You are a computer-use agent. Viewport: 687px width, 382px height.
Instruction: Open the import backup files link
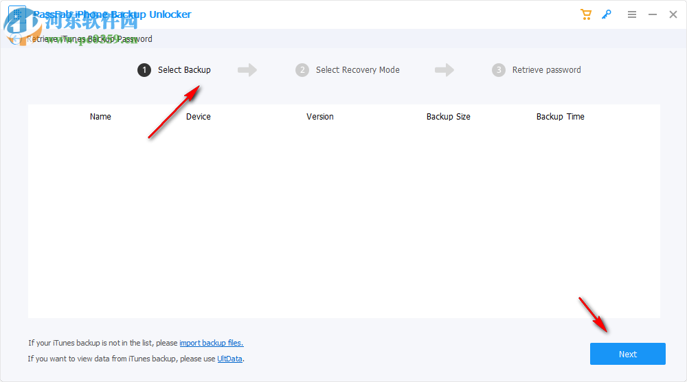(x=211, y=343)
